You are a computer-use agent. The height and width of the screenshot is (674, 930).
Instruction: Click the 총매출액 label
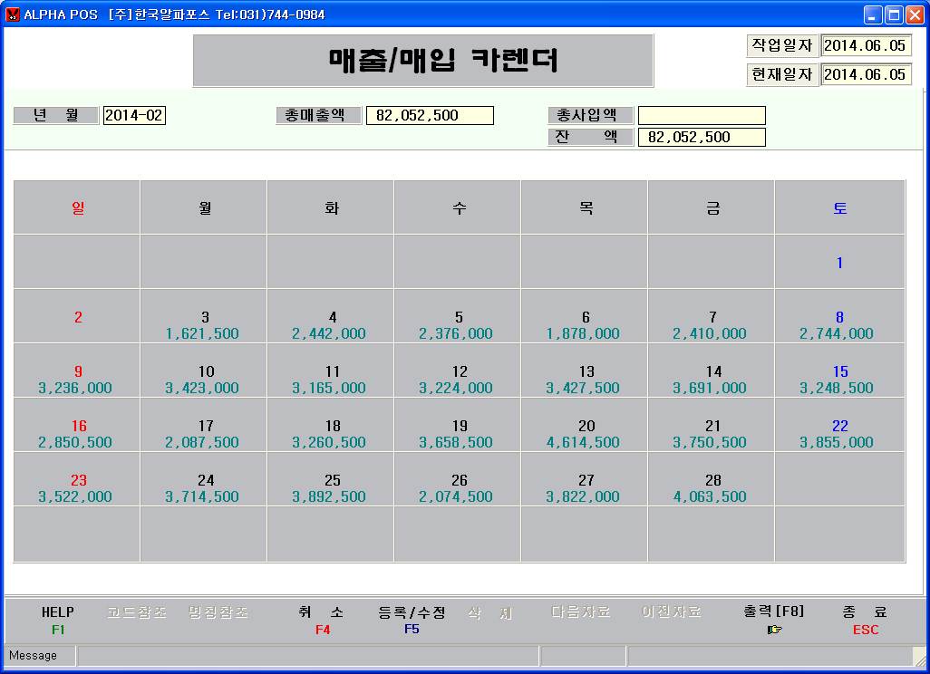point(318,115)
